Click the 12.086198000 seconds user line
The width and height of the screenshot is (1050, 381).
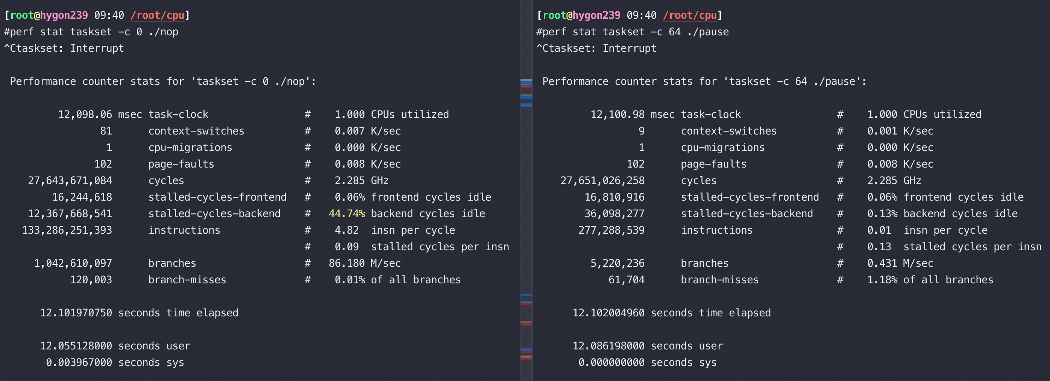(647, 346)
